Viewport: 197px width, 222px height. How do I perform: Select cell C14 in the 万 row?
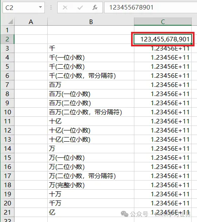pyautogui.click(x=163, y=149)
